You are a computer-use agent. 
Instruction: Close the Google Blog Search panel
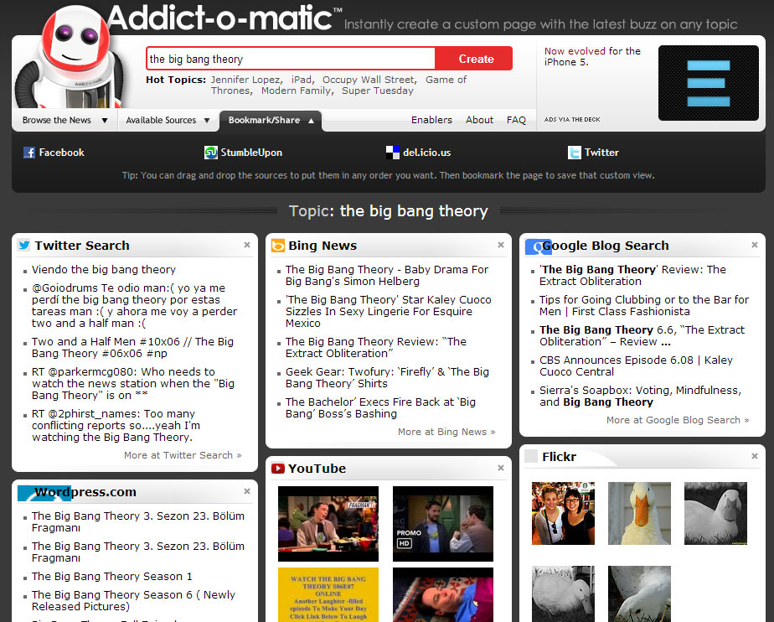pos(754,245)
